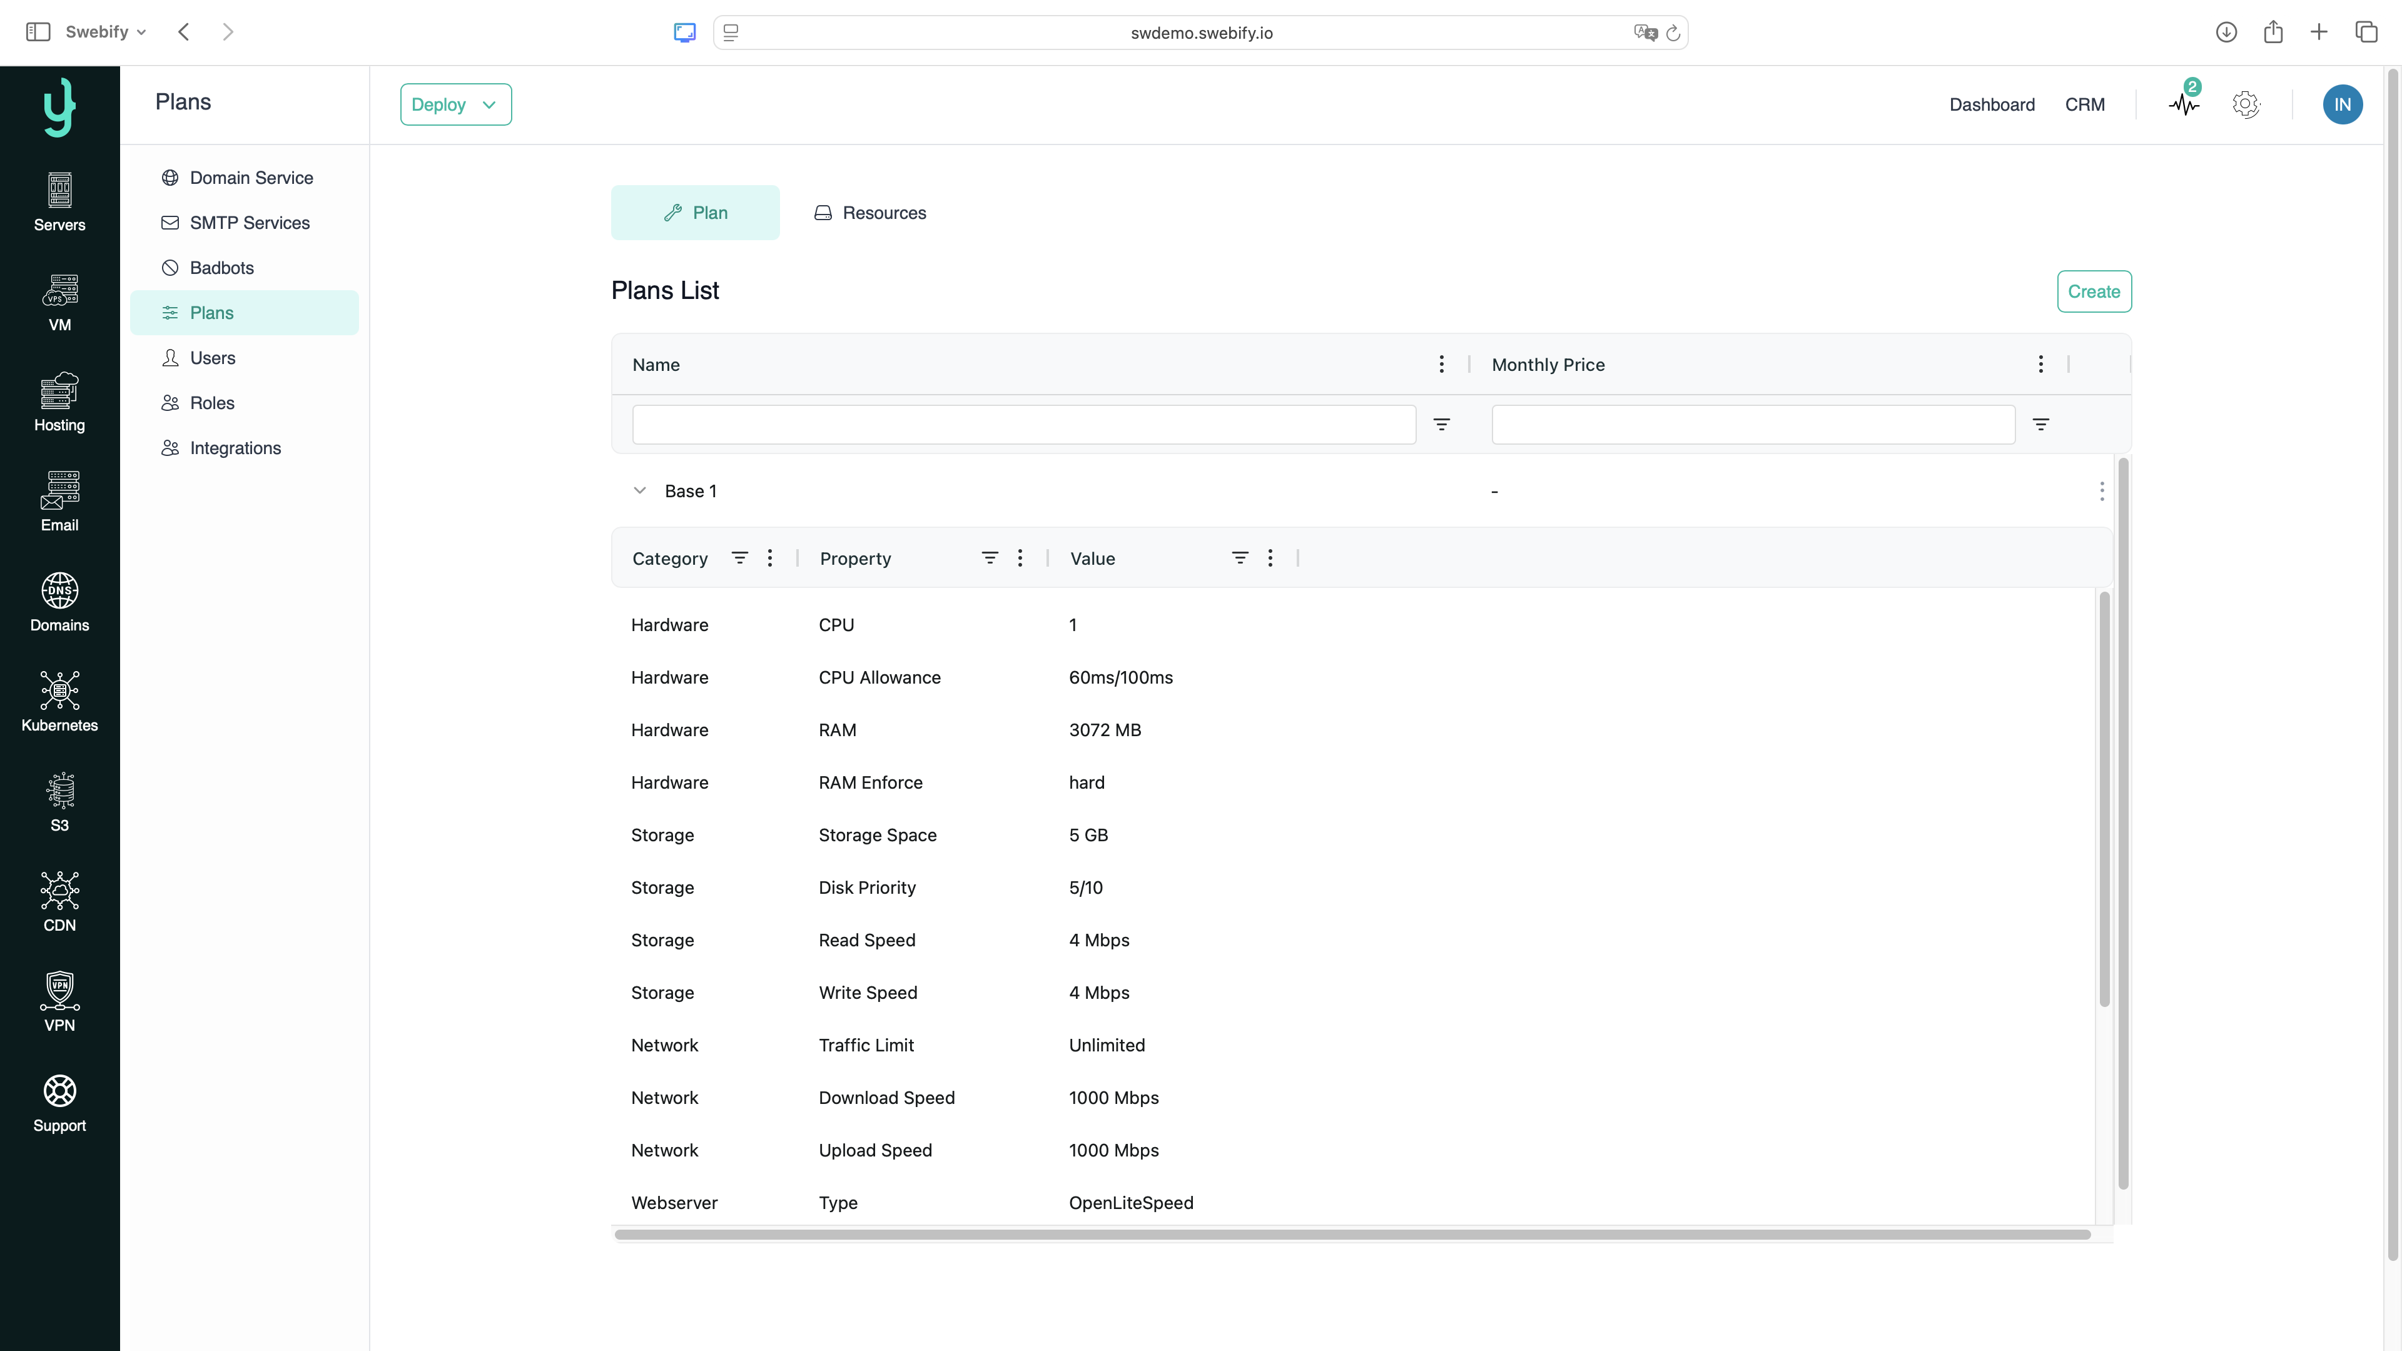This screenshot has width=2402, height=1351.
Task: Click the horizontal scrollbar under the table
Action: (1352, 1235)
